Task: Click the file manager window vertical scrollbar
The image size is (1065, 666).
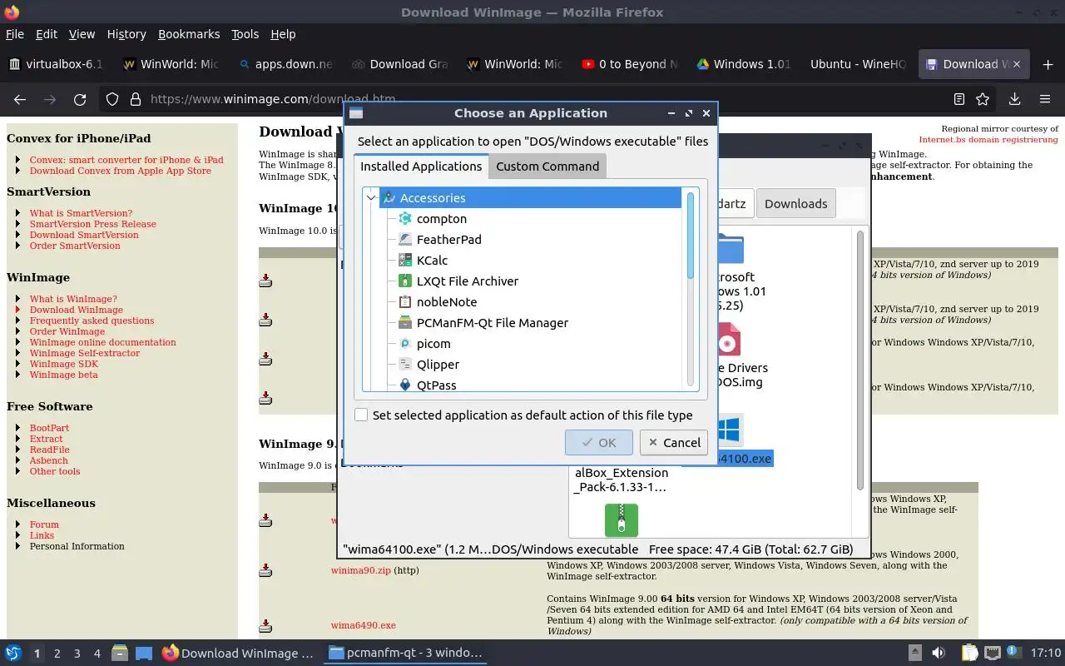Action: pos(860,362)
